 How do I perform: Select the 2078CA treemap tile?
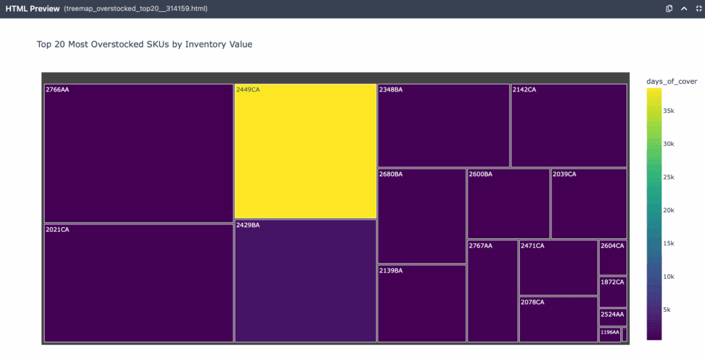(558, 319)
